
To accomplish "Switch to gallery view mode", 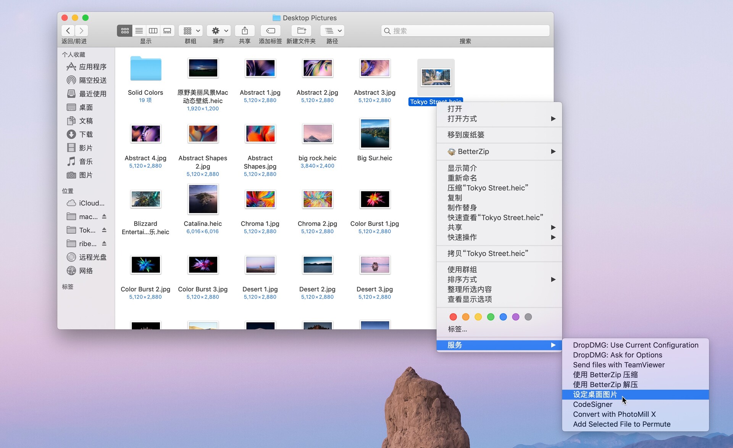I will click(x=167, y=31).
